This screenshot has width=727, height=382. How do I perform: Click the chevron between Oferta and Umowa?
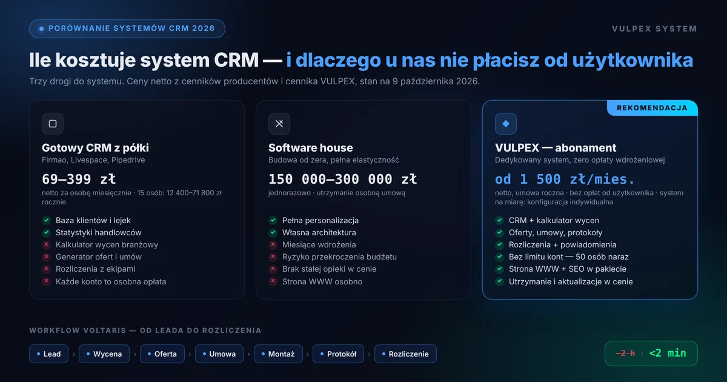pyautogui.click(x=190, y=354)
